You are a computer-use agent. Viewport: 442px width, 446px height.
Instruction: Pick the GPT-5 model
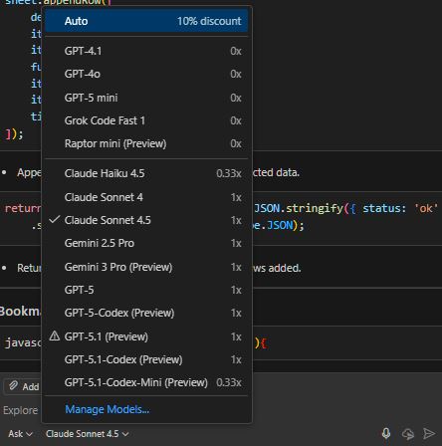[x=146, y=290]
